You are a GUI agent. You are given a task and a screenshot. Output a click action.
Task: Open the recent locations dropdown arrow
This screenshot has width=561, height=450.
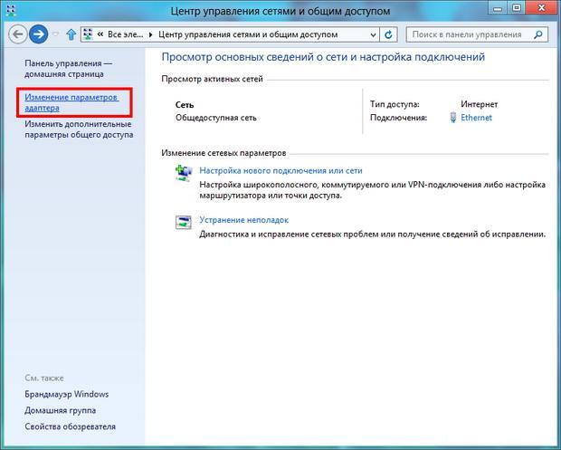pyautogui.click(x=56, y=35)
